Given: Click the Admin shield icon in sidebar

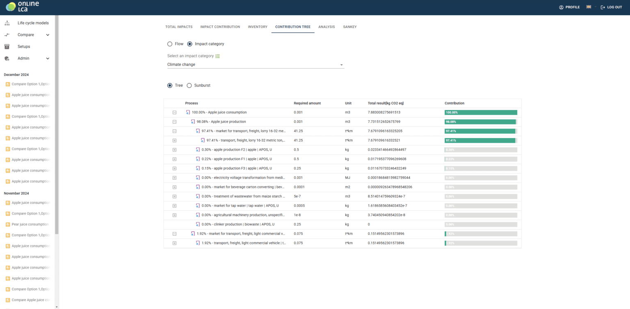Looking at the screenshot, I should [x=7, y=59].
